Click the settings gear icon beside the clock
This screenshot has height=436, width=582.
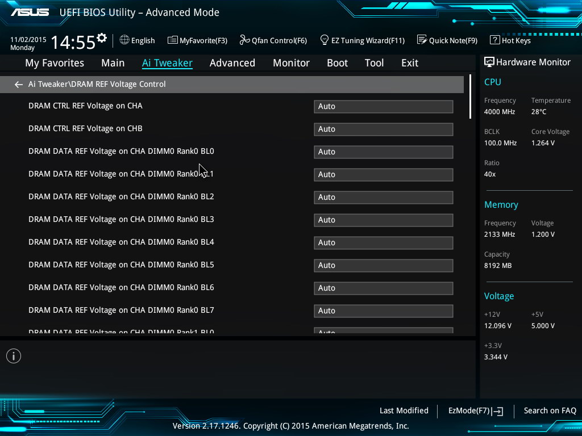coord(102,38)
